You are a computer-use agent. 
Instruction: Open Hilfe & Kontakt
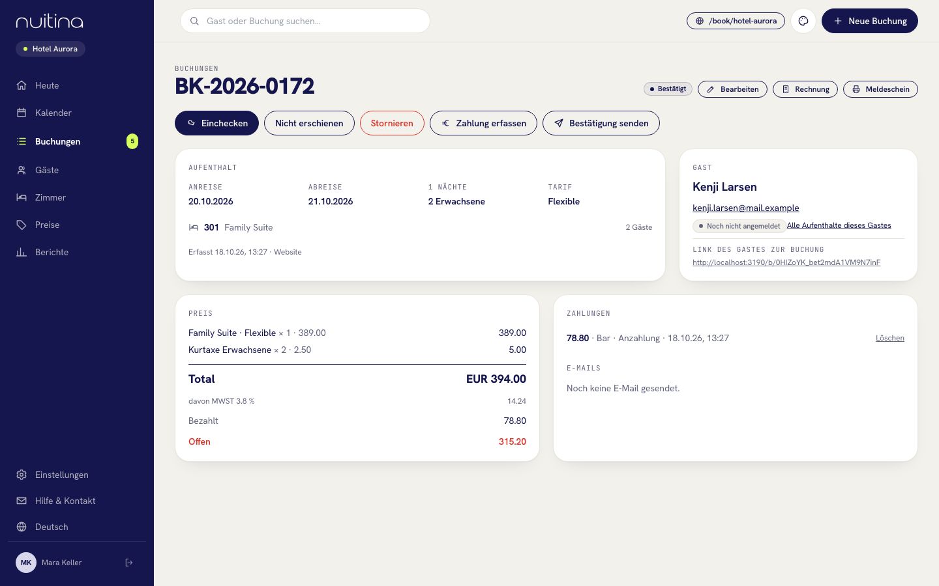click(x=77, y=501)
